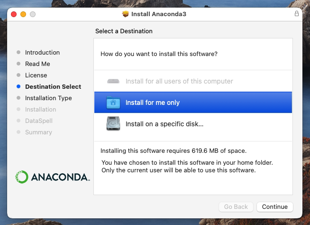Screen dimensions: 310x225
Task: Select Install for all users of this computer
Action: 179,81
